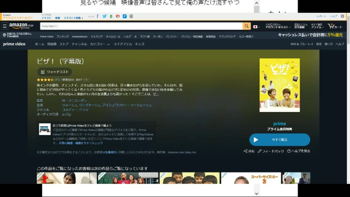Open マイアイテム in the prime video nav
350x197 pixels.
pos(123,44)
